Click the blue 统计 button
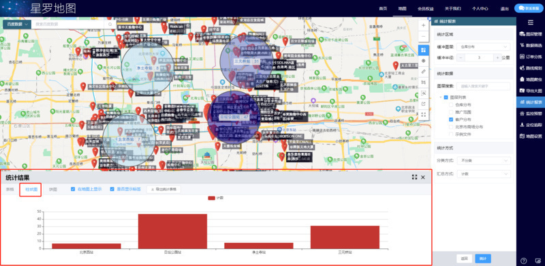 pos(483,258)
